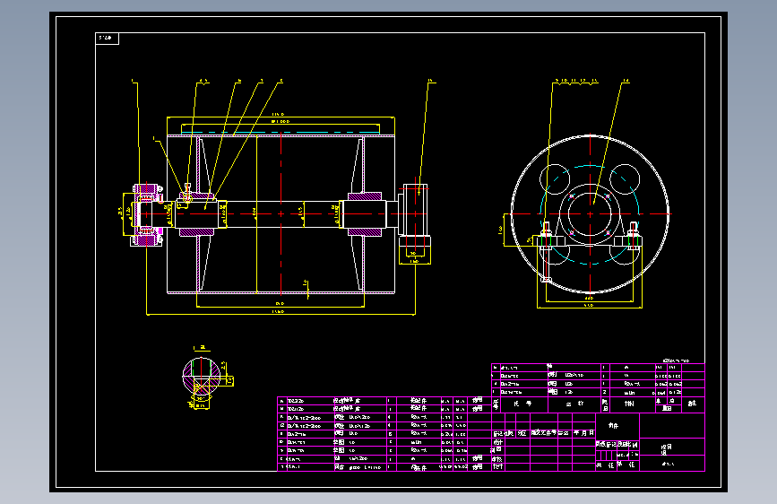Click the circular drum side view
This screenshot has height=504, width=777.
point(590,214)
